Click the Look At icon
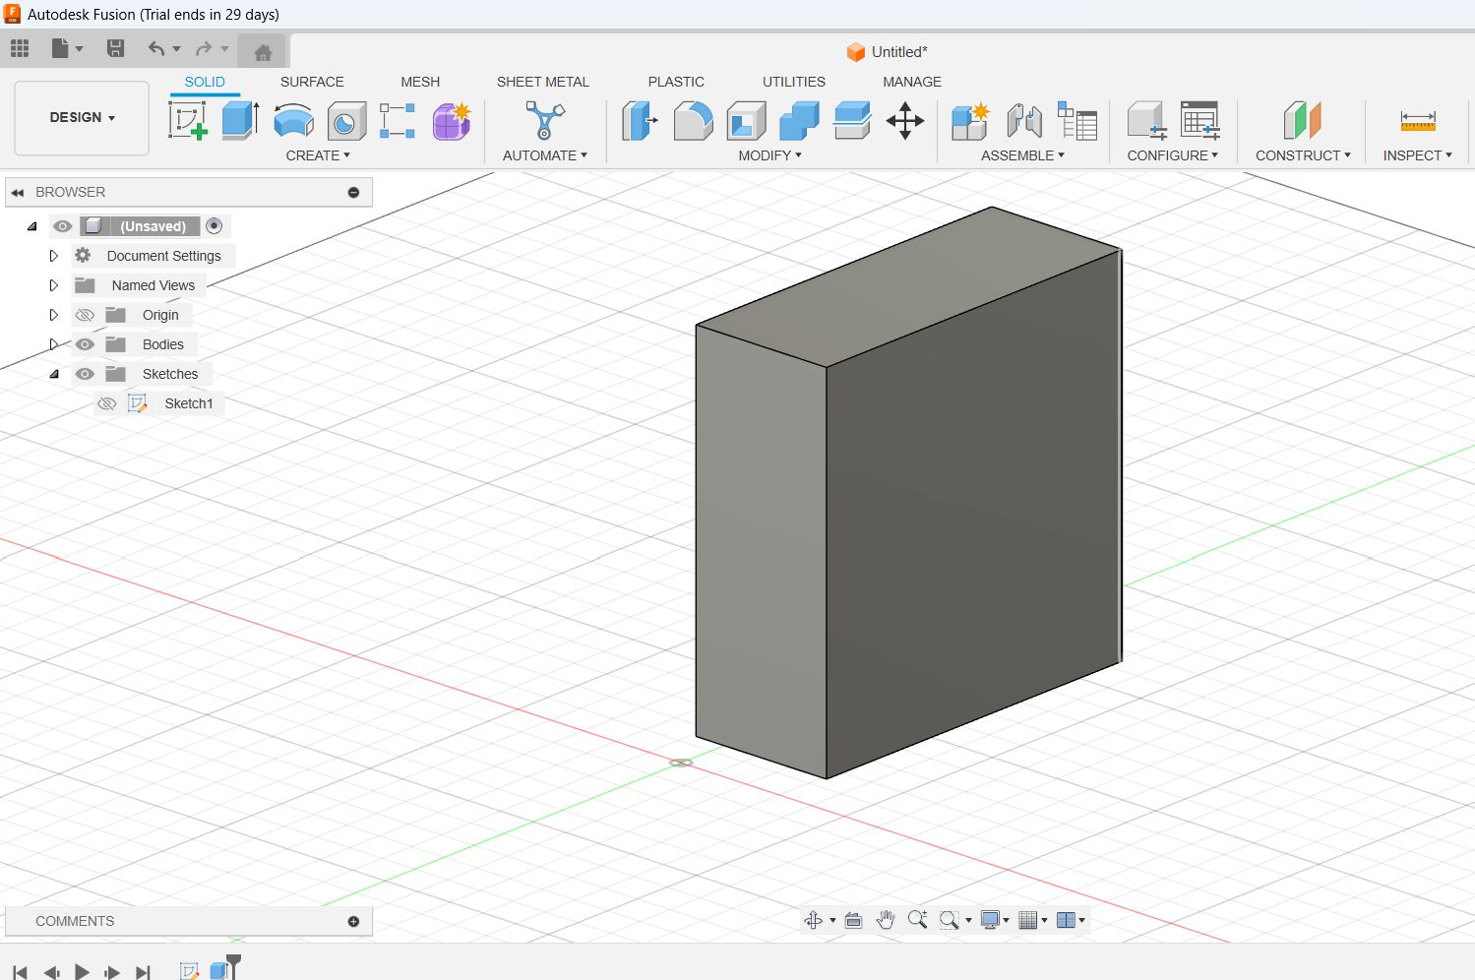The image size is (1475, 980). click(853, 920)
